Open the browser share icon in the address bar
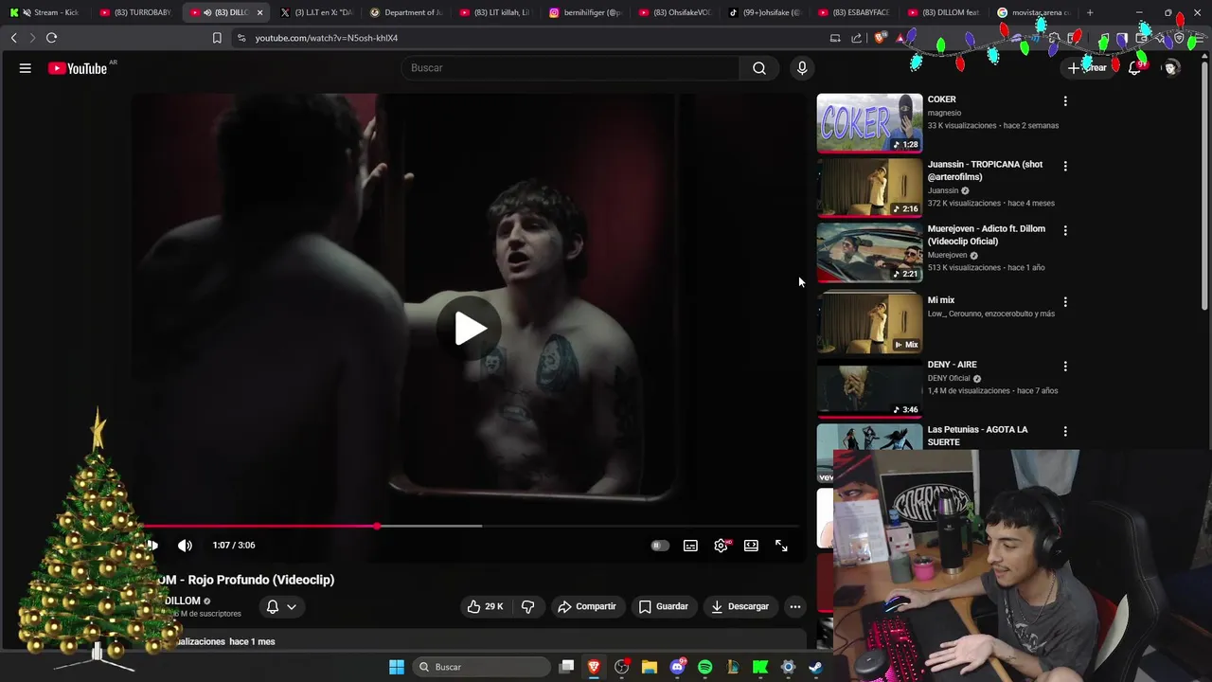 click(x=857, y=38)
